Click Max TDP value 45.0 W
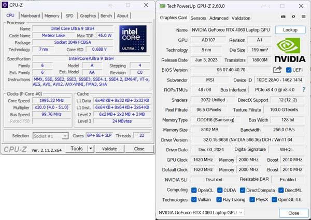This screenshot has height=220, width=311. click(x=105, y=36)
